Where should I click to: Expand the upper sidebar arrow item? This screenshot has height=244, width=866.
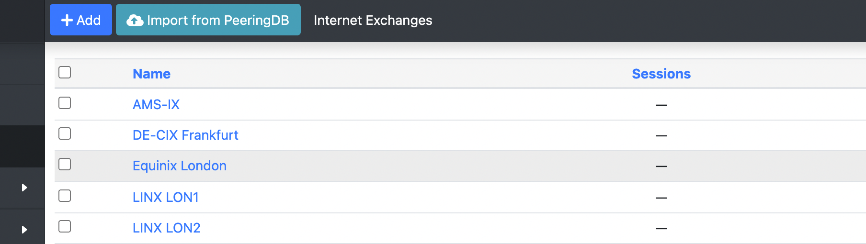pyautogui.click(x=24, y=188)
